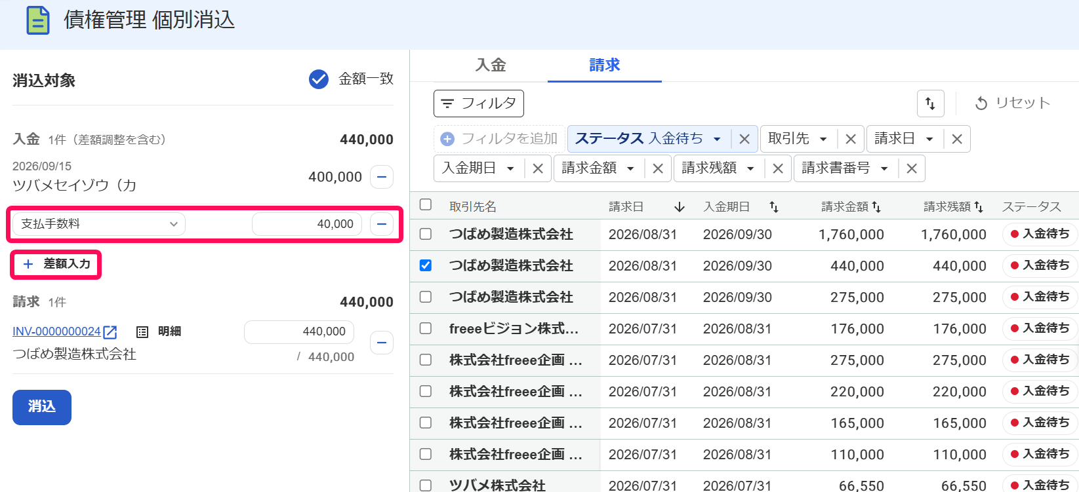Click the blue 消込 button
The height and width of the screenshot is (492, 1079).
coord(42,407)
